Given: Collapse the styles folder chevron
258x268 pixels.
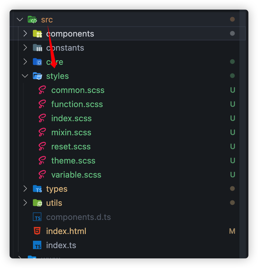Looking at the screenshot, I should [25, 76].
